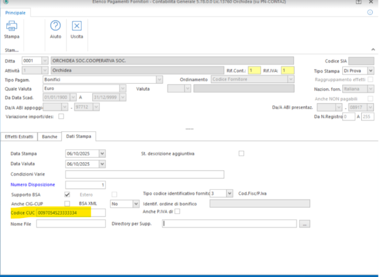Toggle the Supporto BSA checkbox

click(68, 194)
